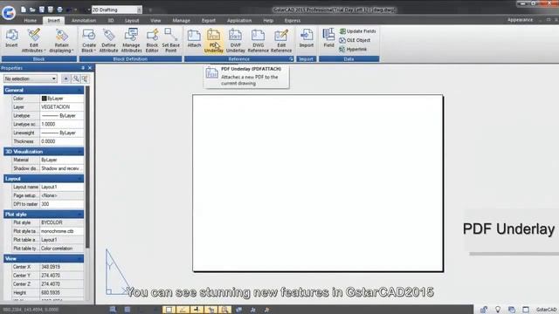Click the Layer value VEGETACION
Viewport: 559px width, 314px height.
click(x=62, y=106)
